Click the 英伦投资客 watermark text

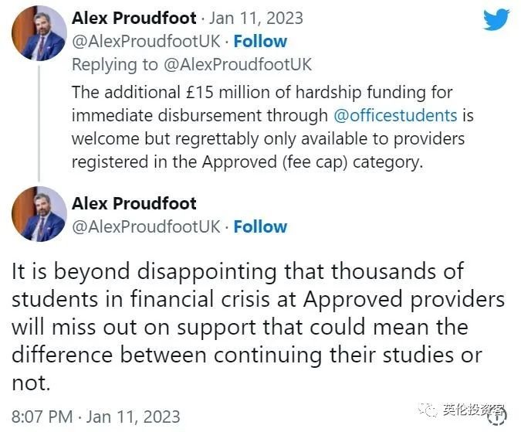(473, 410)
